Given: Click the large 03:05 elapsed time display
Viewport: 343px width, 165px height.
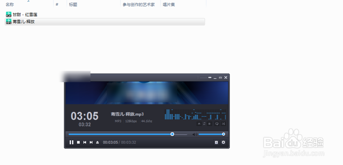Looking at the screenshot, I should click(x=85, y=116).
